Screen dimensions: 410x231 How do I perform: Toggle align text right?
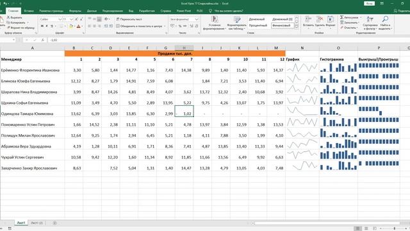[x=99, y=26]
